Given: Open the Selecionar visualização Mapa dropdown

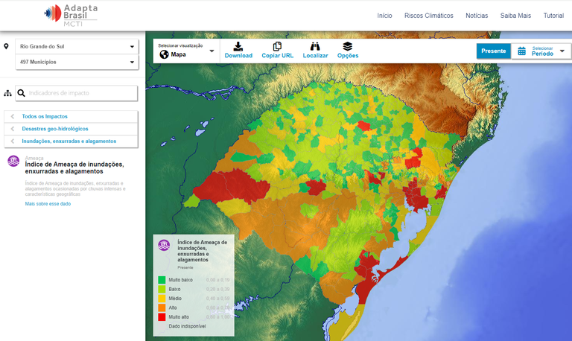Looking at the screenshot, I should click(186, 51).
